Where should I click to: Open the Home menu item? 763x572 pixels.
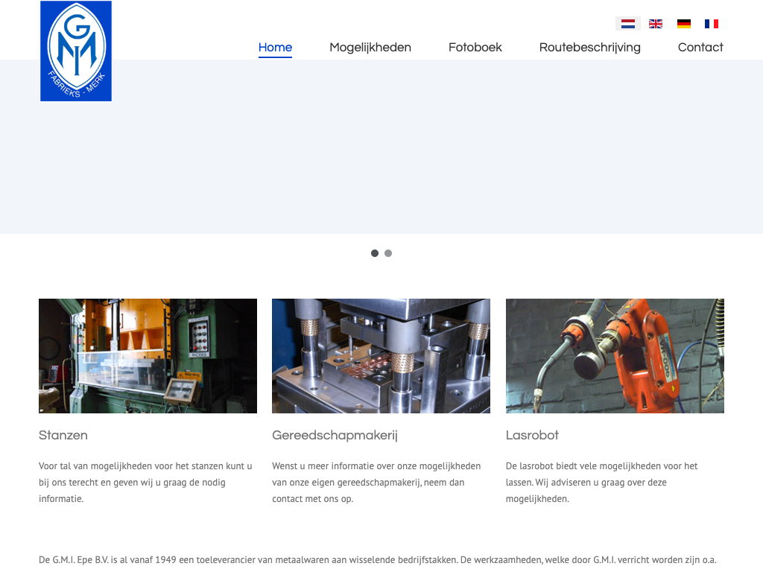[275, 47]
